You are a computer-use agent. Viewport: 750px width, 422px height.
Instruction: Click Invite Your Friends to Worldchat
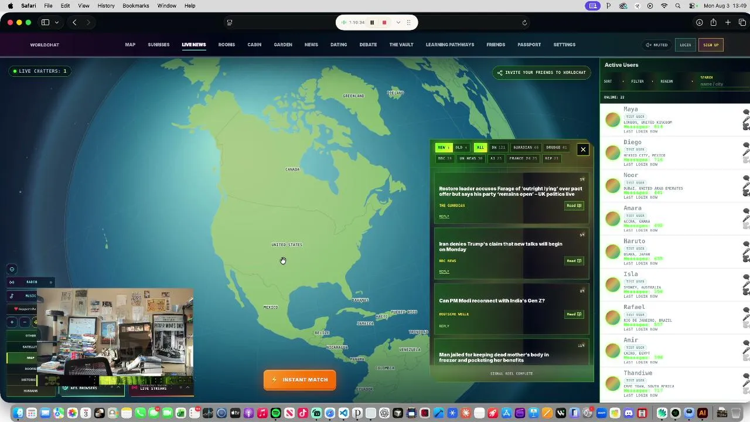pos(541,73)
